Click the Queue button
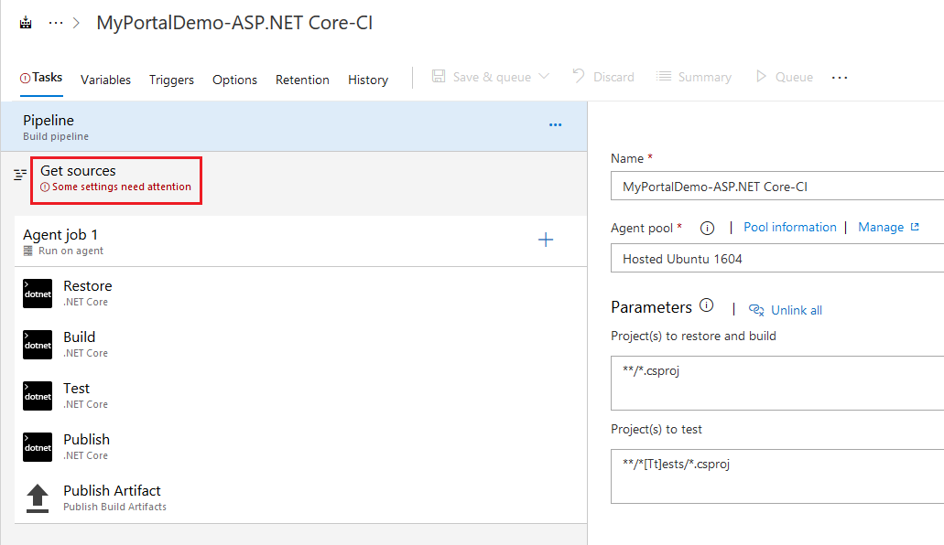The width and height of the screenshot is (944, 545). click(x=785, y=77)
